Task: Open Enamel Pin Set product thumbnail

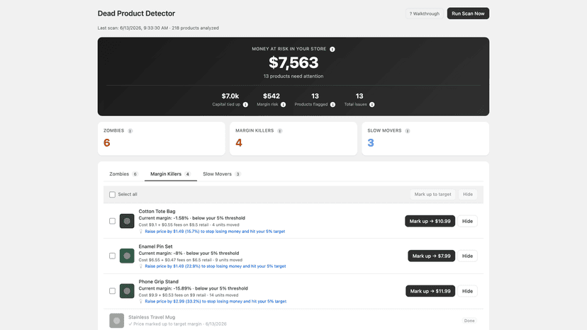Action: [127, 256]
